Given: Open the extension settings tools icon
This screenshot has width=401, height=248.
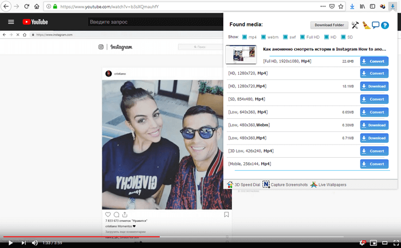Looking at the screenshot, I should pos(355,25).
